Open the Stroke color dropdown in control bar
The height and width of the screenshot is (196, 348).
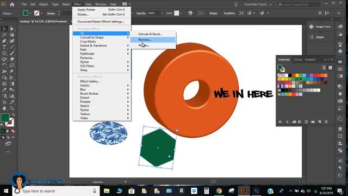[x=41, y=13]
